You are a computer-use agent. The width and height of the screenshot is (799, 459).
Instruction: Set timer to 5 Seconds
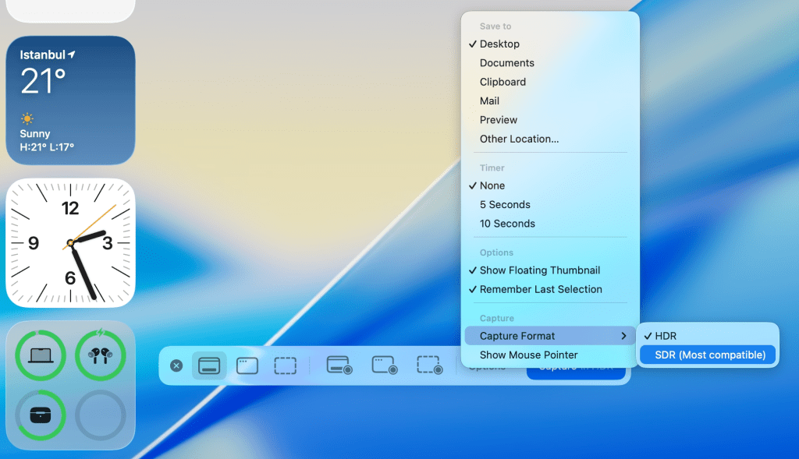[505, 205]
